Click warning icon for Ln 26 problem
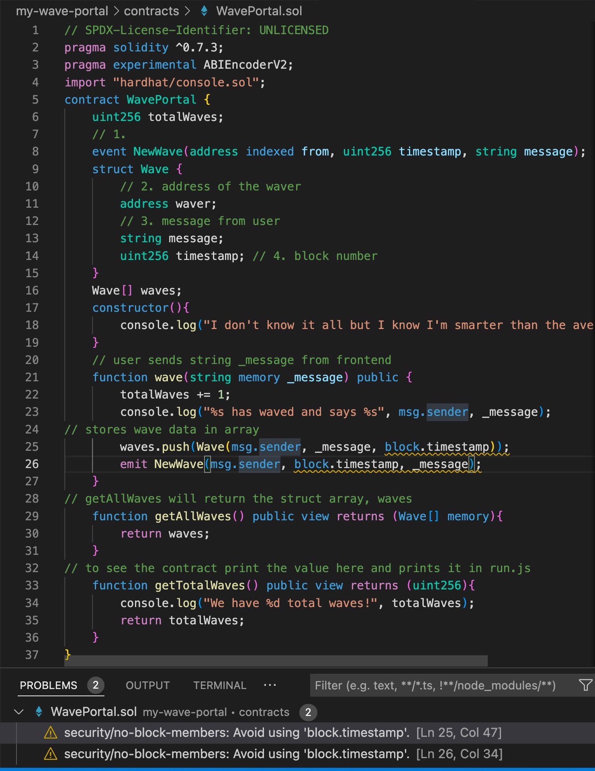The height and width of the screenshot is (771, 595). 50,754
